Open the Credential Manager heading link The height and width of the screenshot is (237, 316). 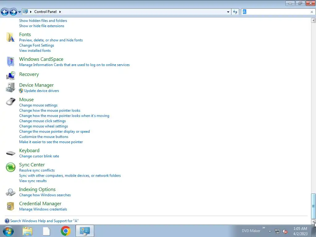pos(40,204)
